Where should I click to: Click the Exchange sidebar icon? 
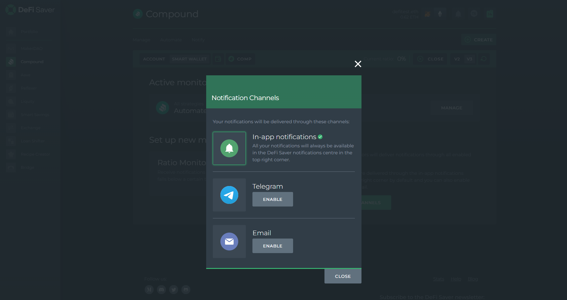[x=11, y=128]
